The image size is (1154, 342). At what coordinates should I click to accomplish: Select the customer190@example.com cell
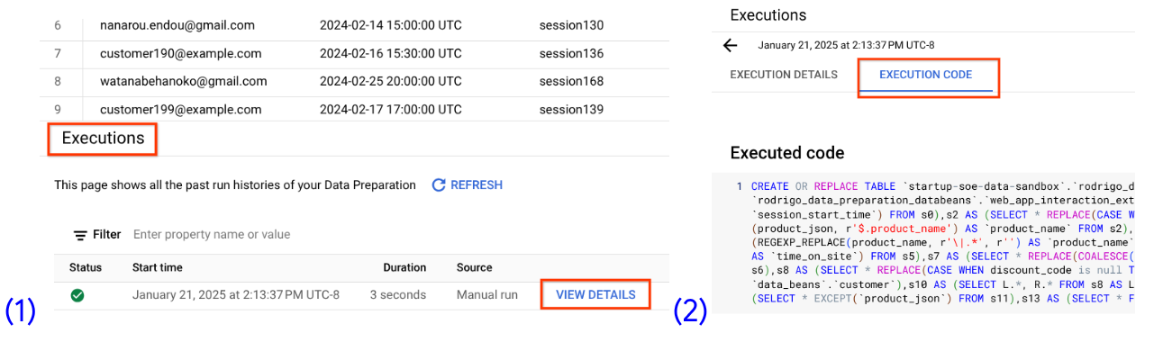[181, 53]
